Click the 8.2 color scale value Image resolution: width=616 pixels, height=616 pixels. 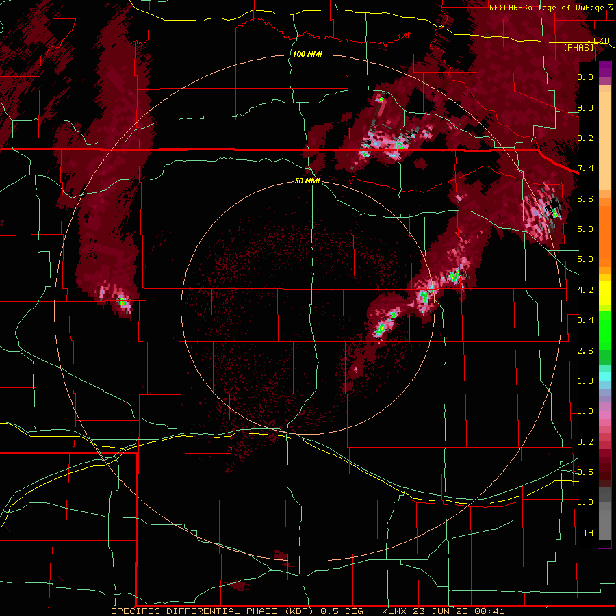point(585,138)
